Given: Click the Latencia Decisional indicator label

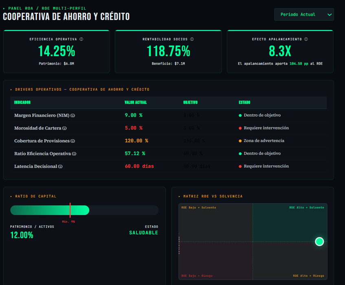Looking at the screenshot, I should (x=36, y=167).
